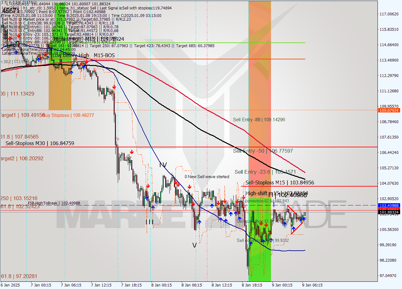The width and height of the screenshot is (402, 289).
Task: Click the 100.56300 price axis value
Action: [389, 229]
